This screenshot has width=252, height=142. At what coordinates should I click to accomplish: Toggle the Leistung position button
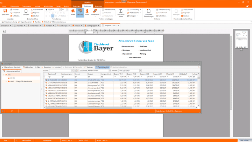[x=80, y=12]
